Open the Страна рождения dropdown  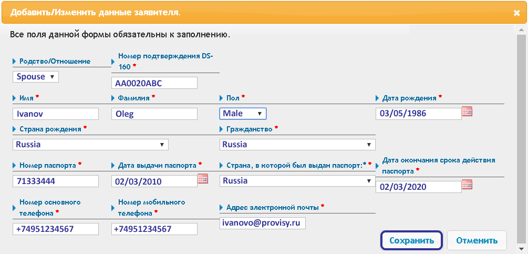coord(90,145)
